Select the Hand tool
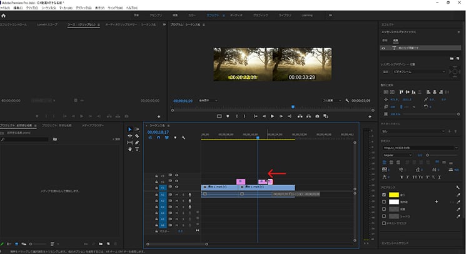Image resolution: width=469 pixels, height=254 pixels. (x=130, y=149)
